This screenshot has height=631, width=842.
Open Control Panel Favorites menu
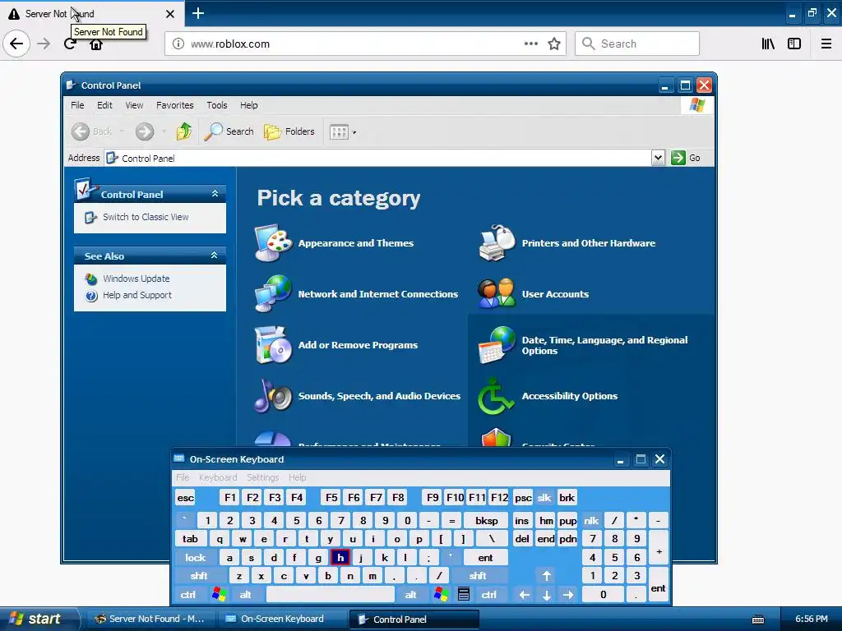click(174, 105)
